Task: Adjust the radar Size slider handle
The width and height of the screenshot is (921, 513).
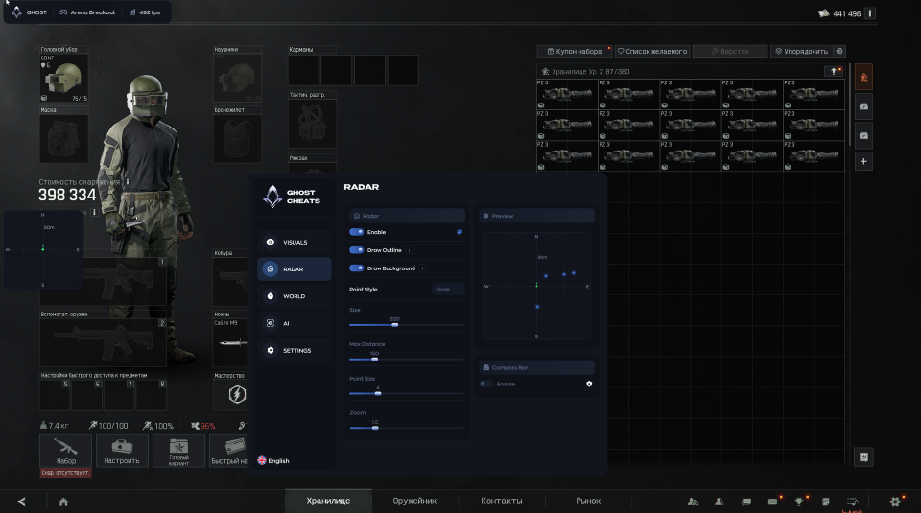Action: click(394, 325)
